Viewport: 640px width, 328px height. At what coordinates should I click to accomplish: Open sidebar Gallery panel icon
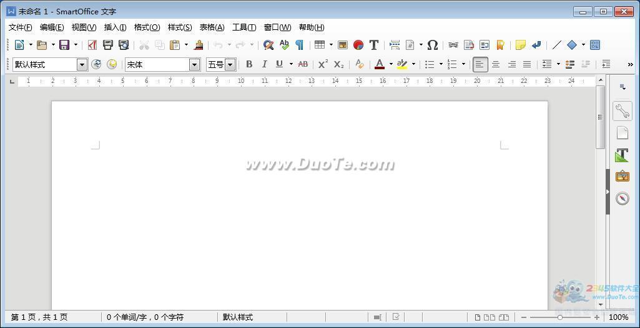click(623, 176)
